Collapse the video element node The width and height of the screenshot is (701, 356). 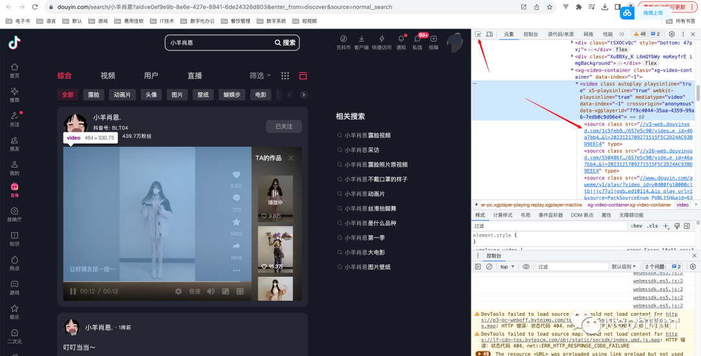pos(577,84)
